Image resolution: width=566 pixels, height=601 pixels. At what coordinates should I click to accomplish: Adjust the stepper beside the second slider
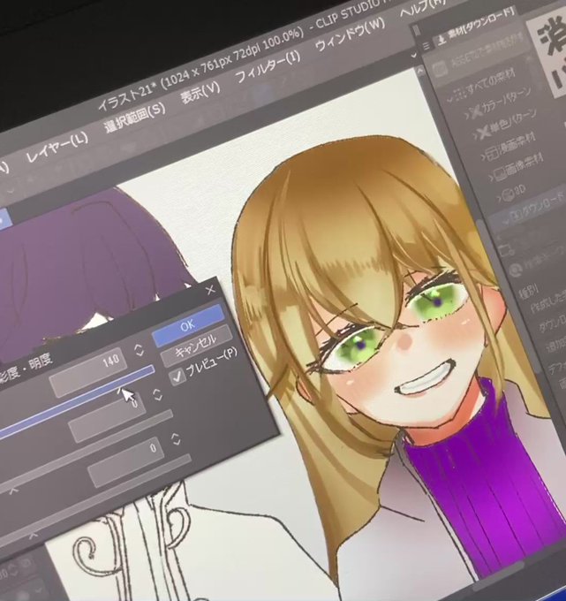pos(157,395)
